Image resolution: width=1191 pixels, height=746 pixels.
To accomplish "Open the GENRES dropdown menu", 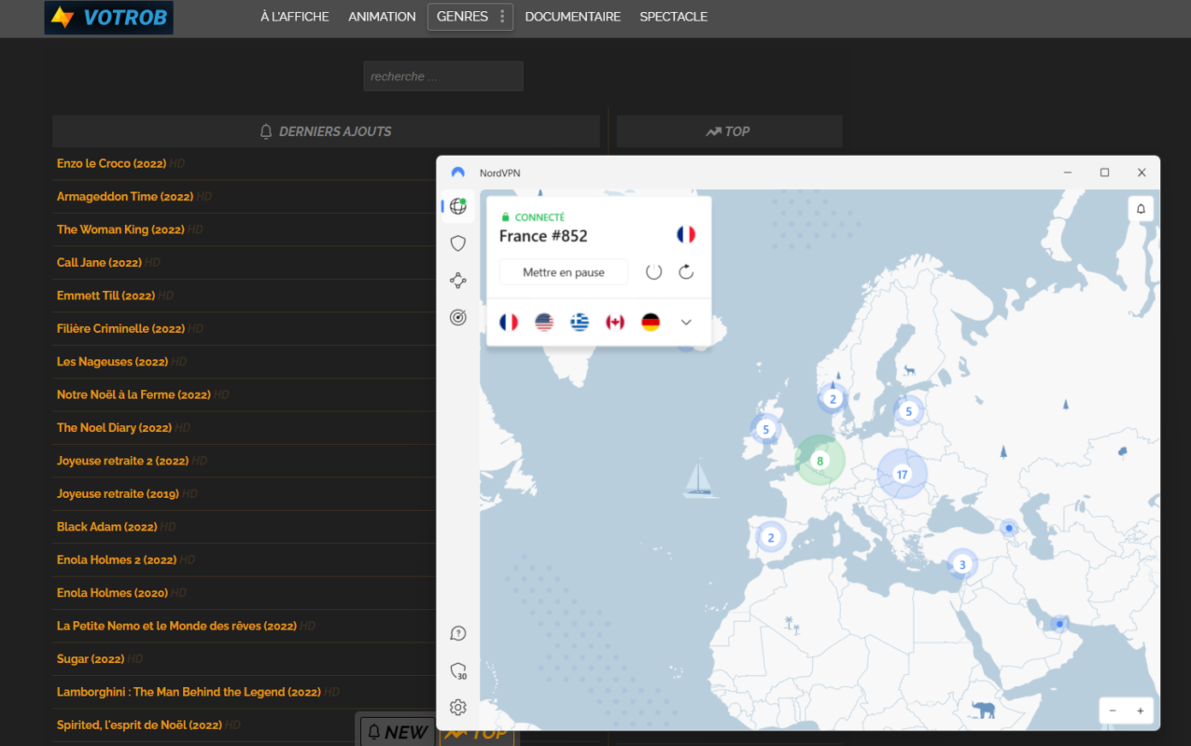I will tap(470, 17).
